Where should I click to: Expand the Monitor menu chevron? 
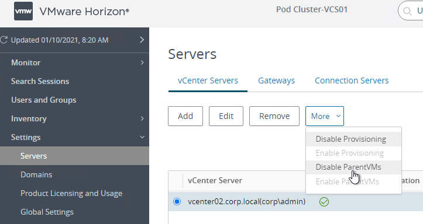[142, 62]
